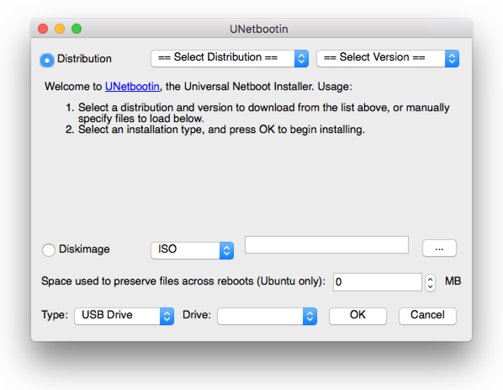Viewport: 503px width, 390px height.
Task: Click the 'MB' unit label
Action: click(x=453, y=281)
